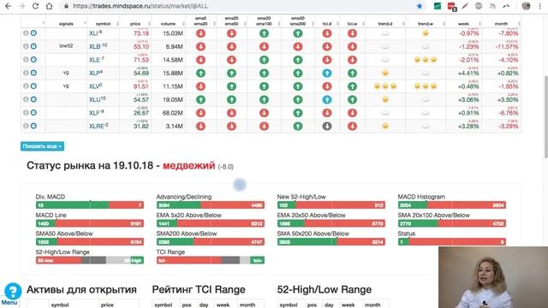Image resolution: width=548 pixels, height=308 pixels.
Task: Click XLRE gray down arrow in tci.d column
Action: pyautogui.click(x=327, y=126)
